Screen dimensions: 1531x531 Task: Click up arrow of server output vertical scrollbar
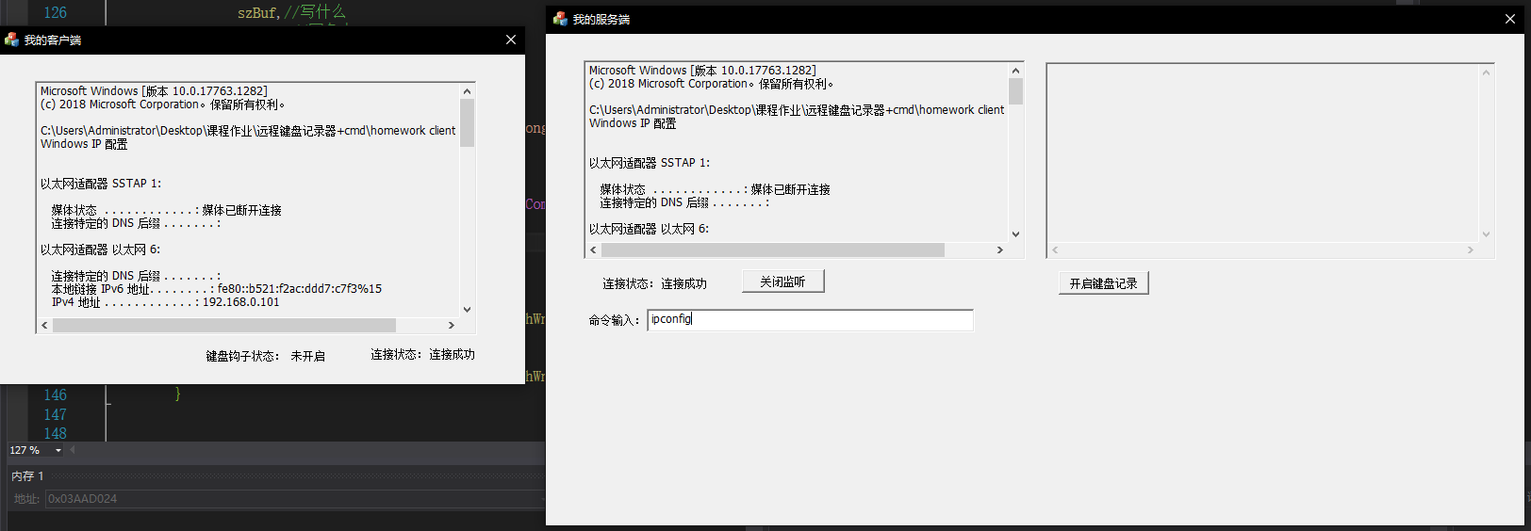[x=1015, y=71]
